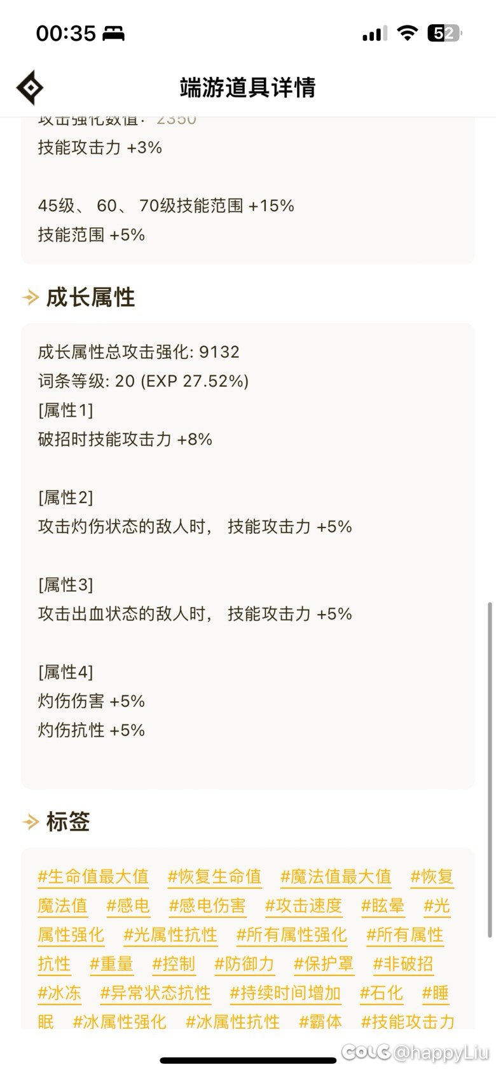The image size is (496, 1074).
Task: Open the #生命值最大值 tag
Action: point(93,877)
